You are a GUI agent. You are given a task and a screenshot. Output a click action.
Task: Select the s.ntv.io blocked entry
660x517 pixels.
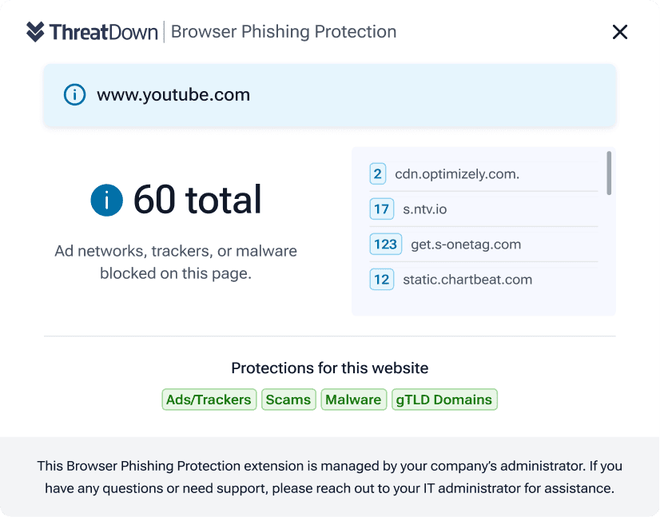point(483,209)
